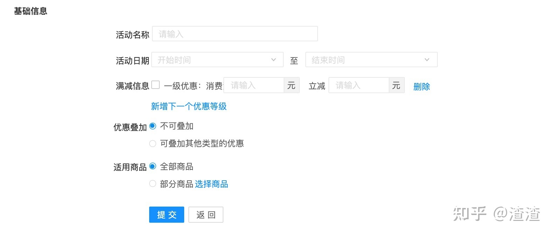Select the 不可叠加 radio option
This screenshot has height=236, width=554.
(x=153, y=126)
